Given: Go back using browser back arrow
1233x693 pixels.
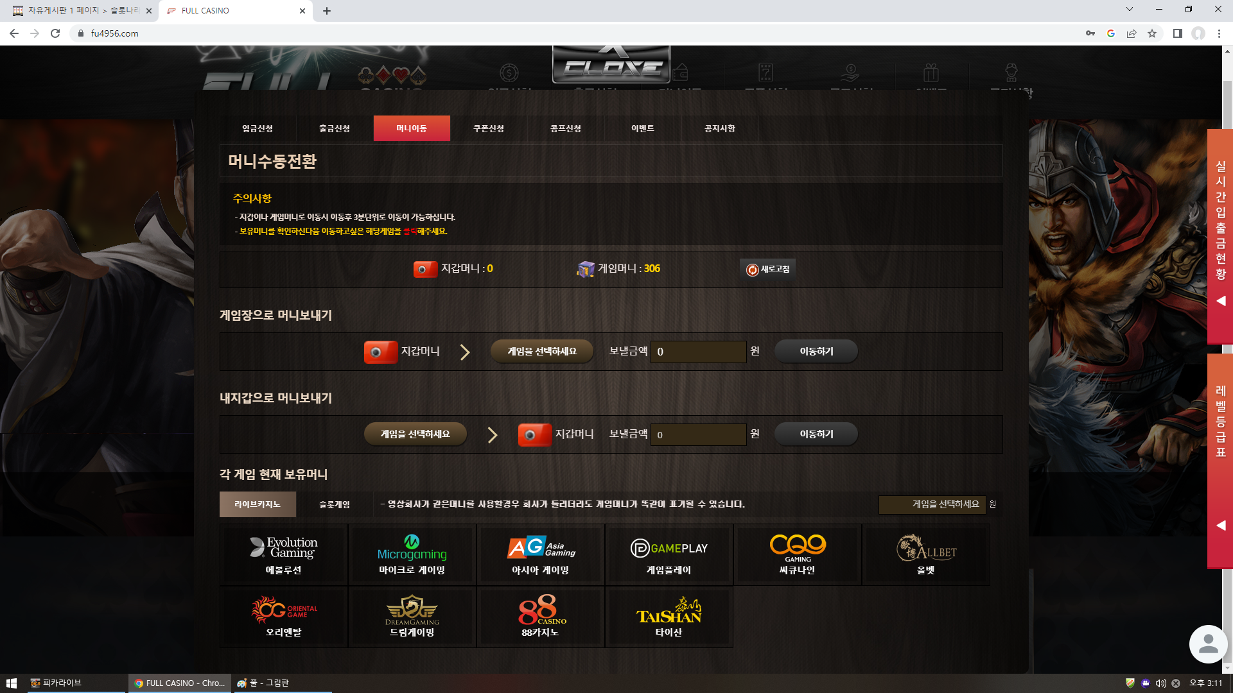Looking at the screenshot, I should click(x=14, y=33).
